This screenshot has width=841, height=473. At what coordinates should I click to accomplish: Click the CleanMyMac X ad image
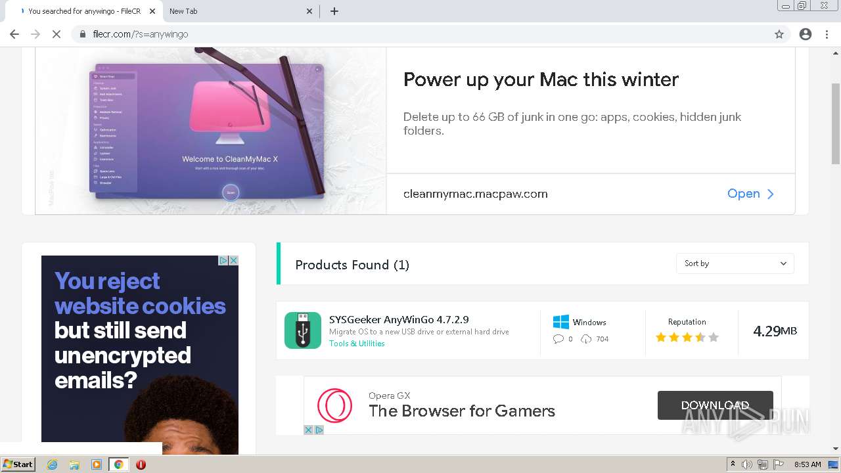coord(211,131)
